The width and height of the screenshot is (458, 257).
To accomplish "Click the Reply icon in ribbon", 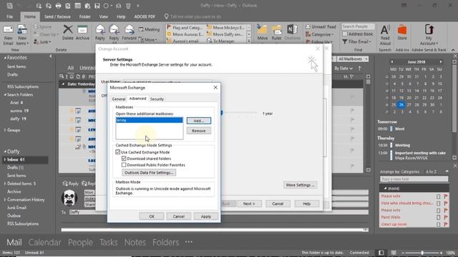I will click(x=100, y=32).
